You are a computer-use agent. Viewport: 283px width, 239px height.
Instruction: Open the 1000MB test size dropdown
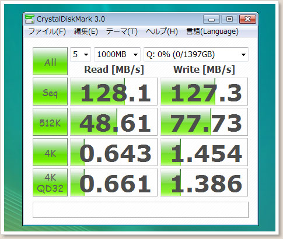pos(117,54)
